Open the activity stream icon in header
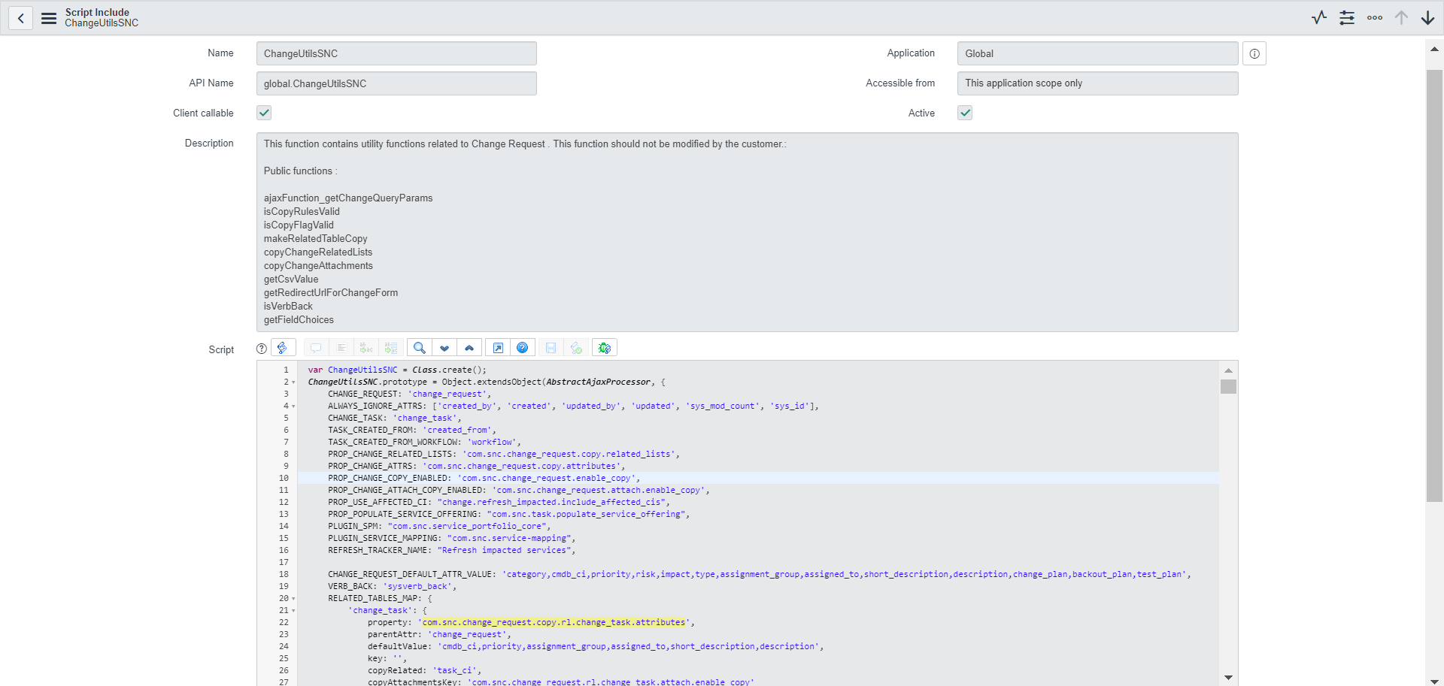 1319,17
